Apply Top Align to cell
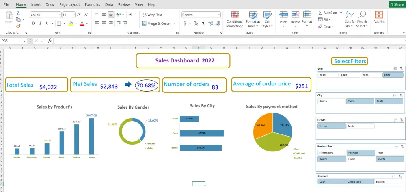Screen dimensions: 406x192 coord(97,15)
